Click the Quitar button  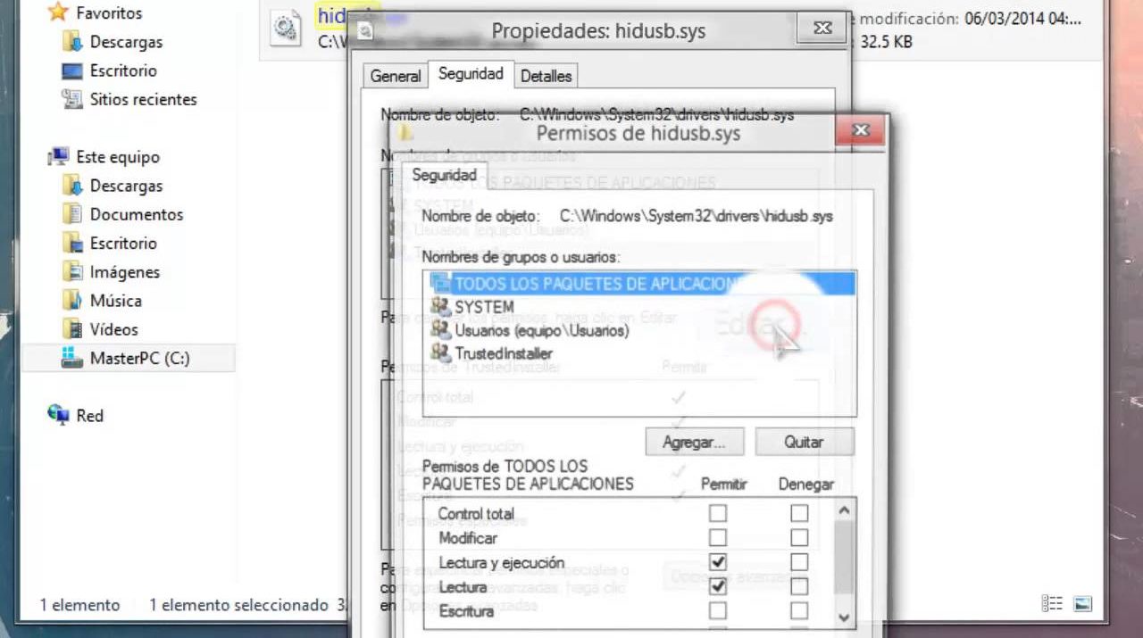(x=804, y=442)
